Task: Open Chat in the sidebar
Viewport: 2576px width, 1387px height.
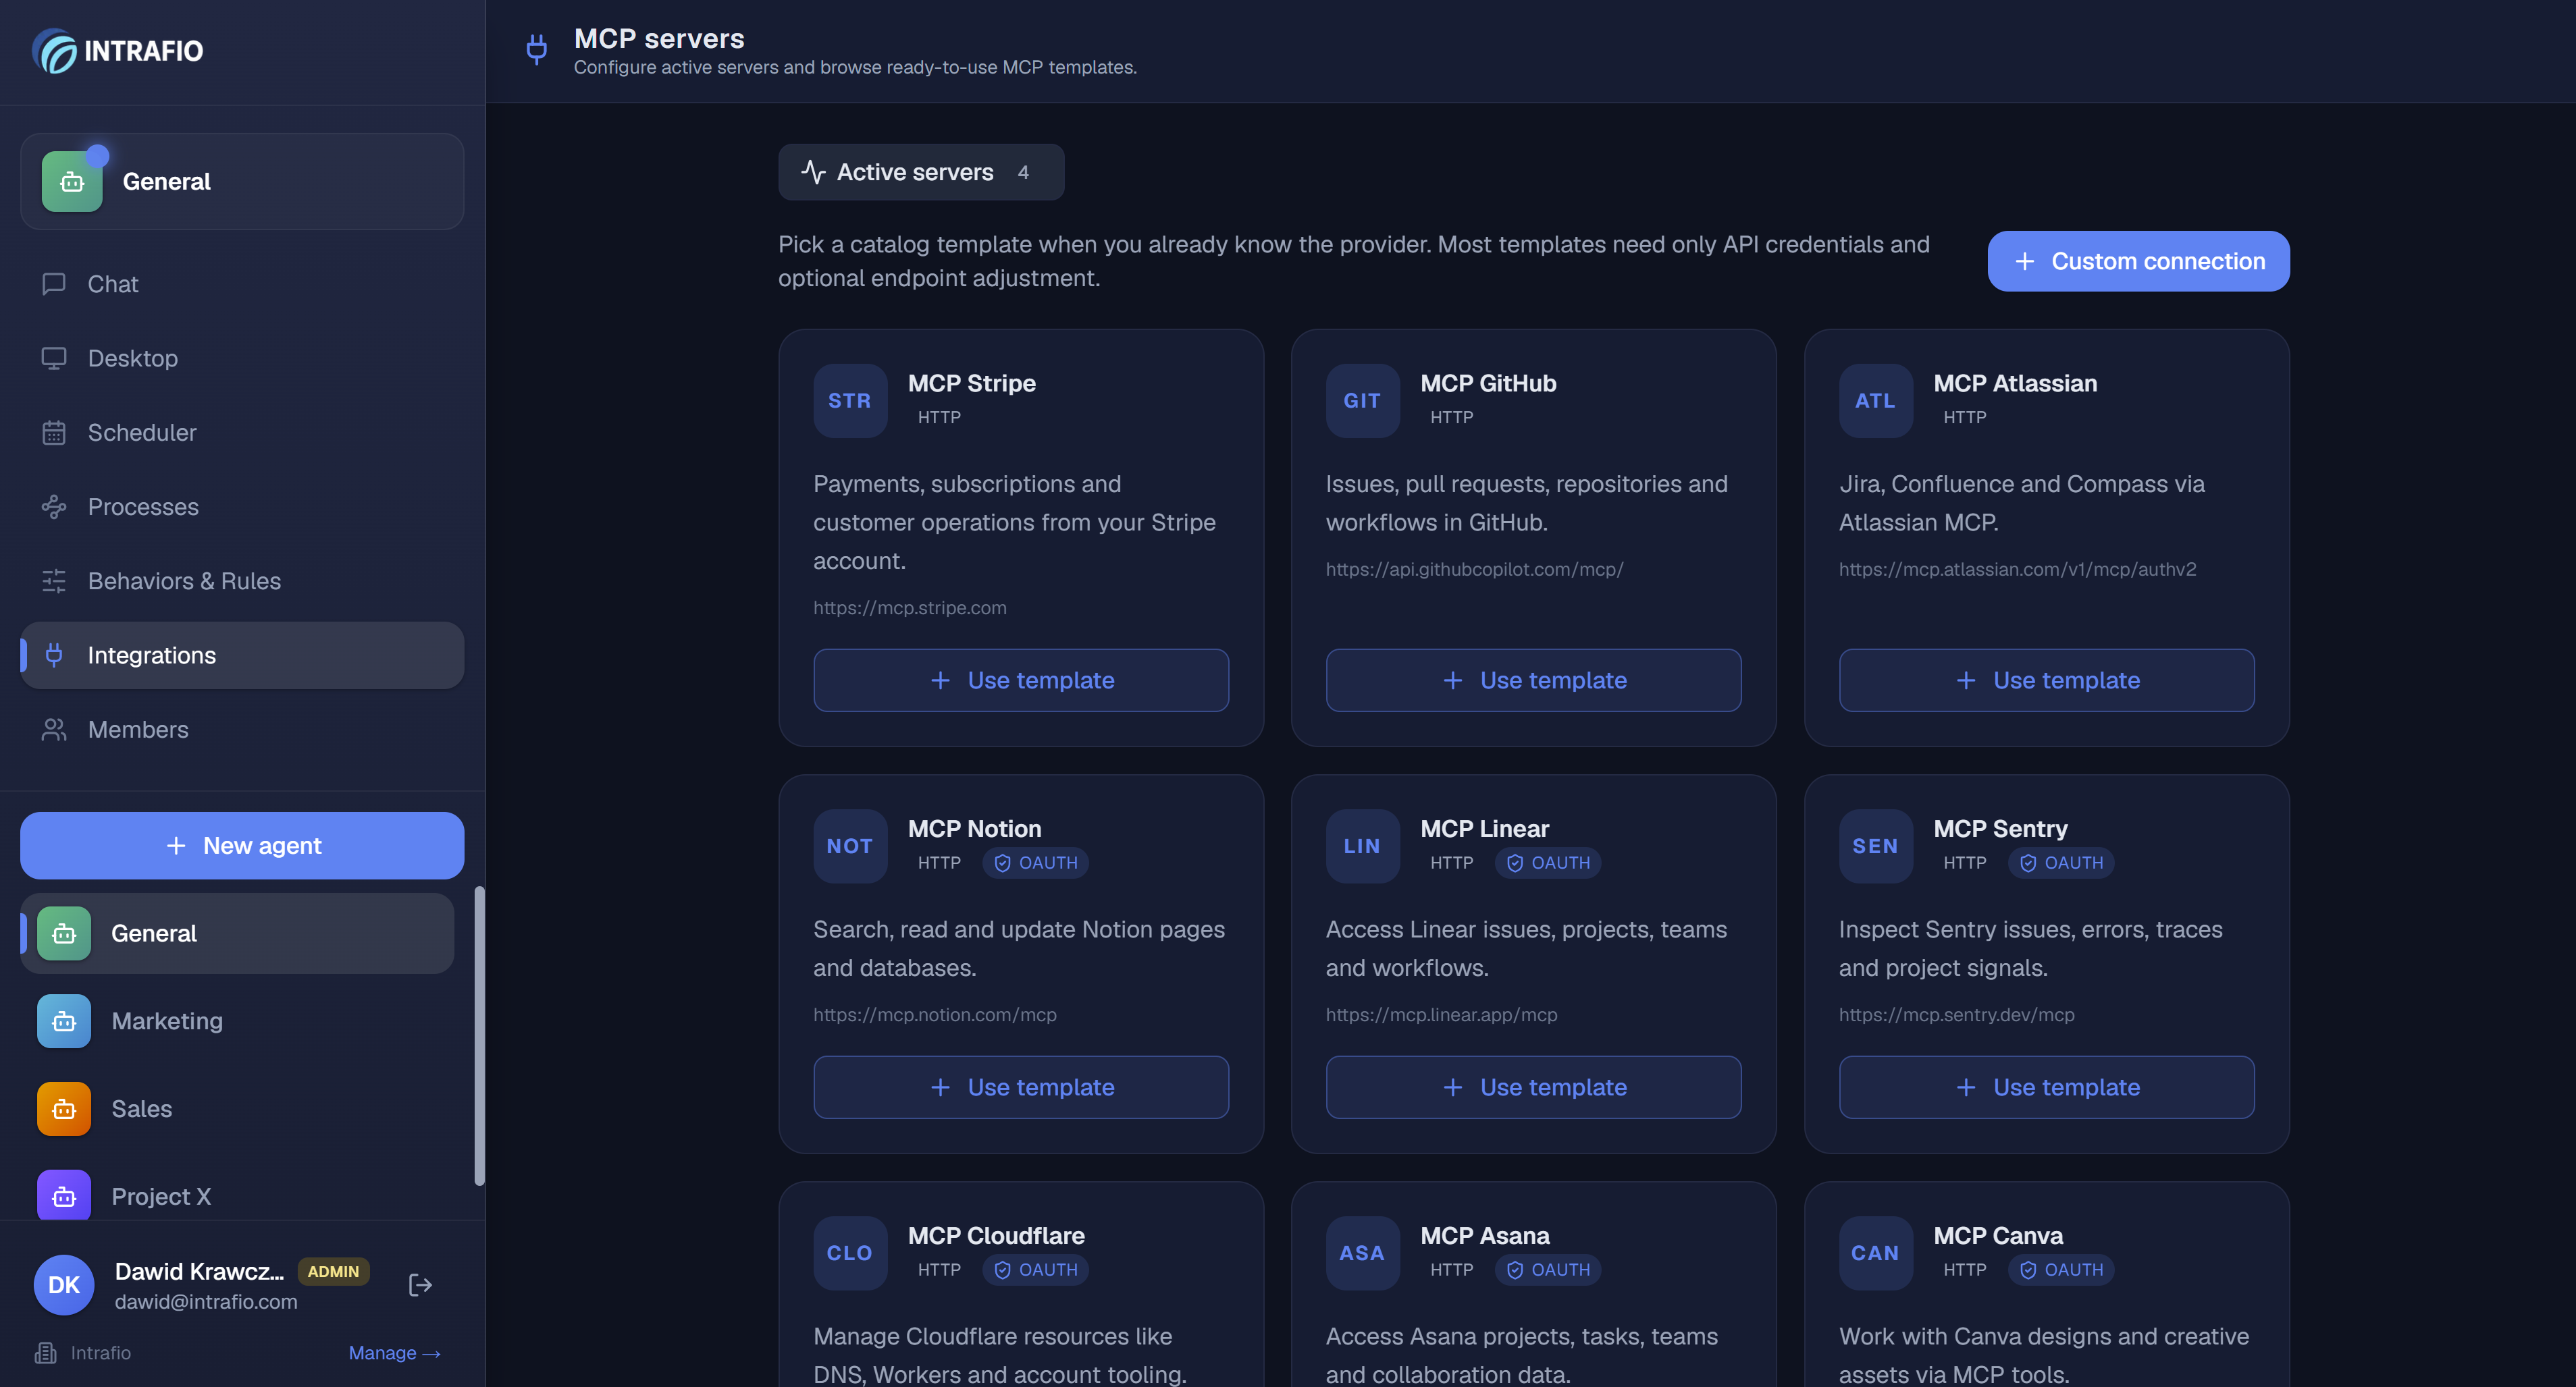Action: click(242, 283)
